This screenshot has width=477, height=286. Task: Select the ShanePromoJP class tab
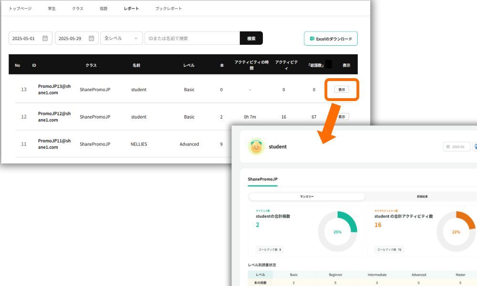(262, 179)
